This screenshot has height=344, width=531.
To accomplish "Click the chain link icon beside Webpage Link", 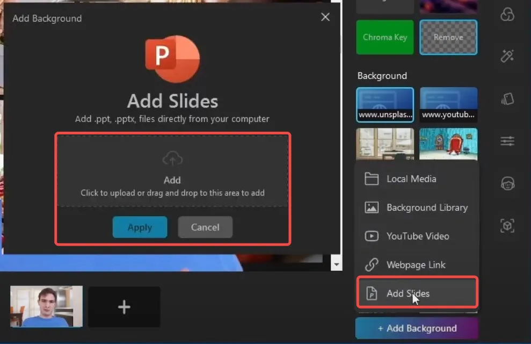I will tap(372, 264).
